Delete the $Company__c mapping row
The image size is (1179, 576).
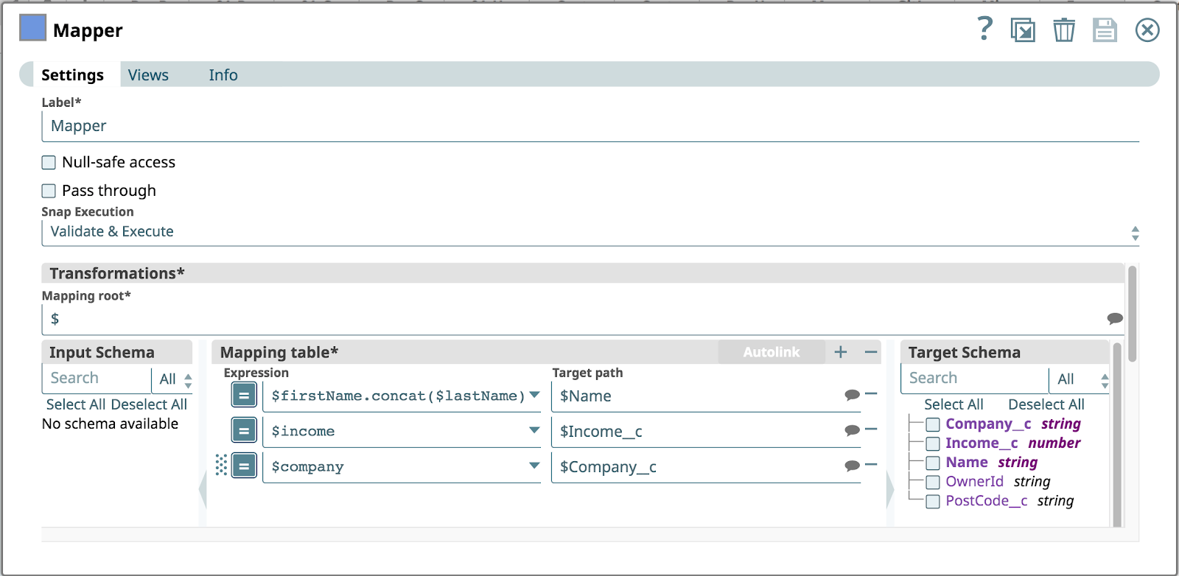pyautogui.click(x=871, y=464)
